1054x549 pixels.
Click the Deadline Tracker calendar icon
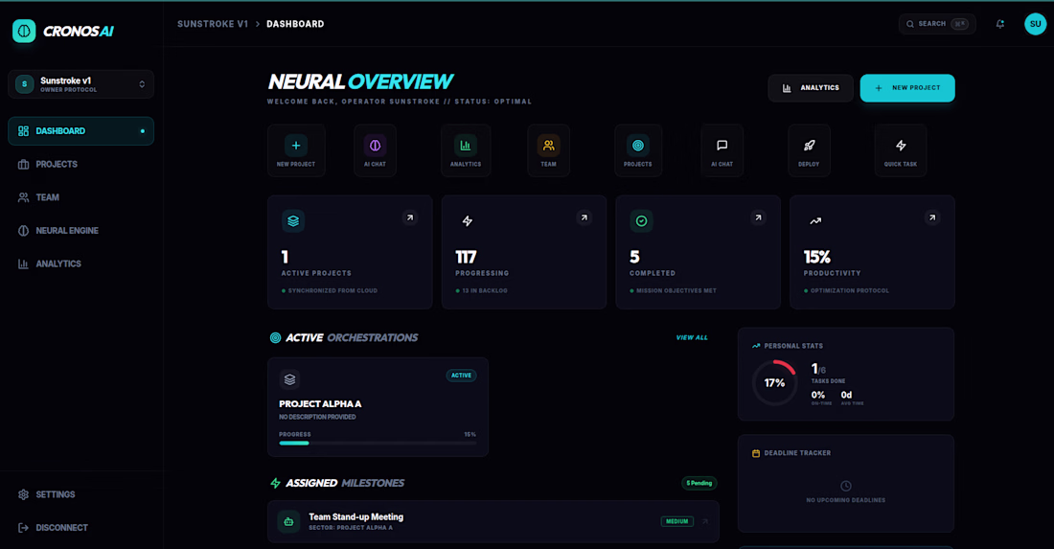[756, 453]
